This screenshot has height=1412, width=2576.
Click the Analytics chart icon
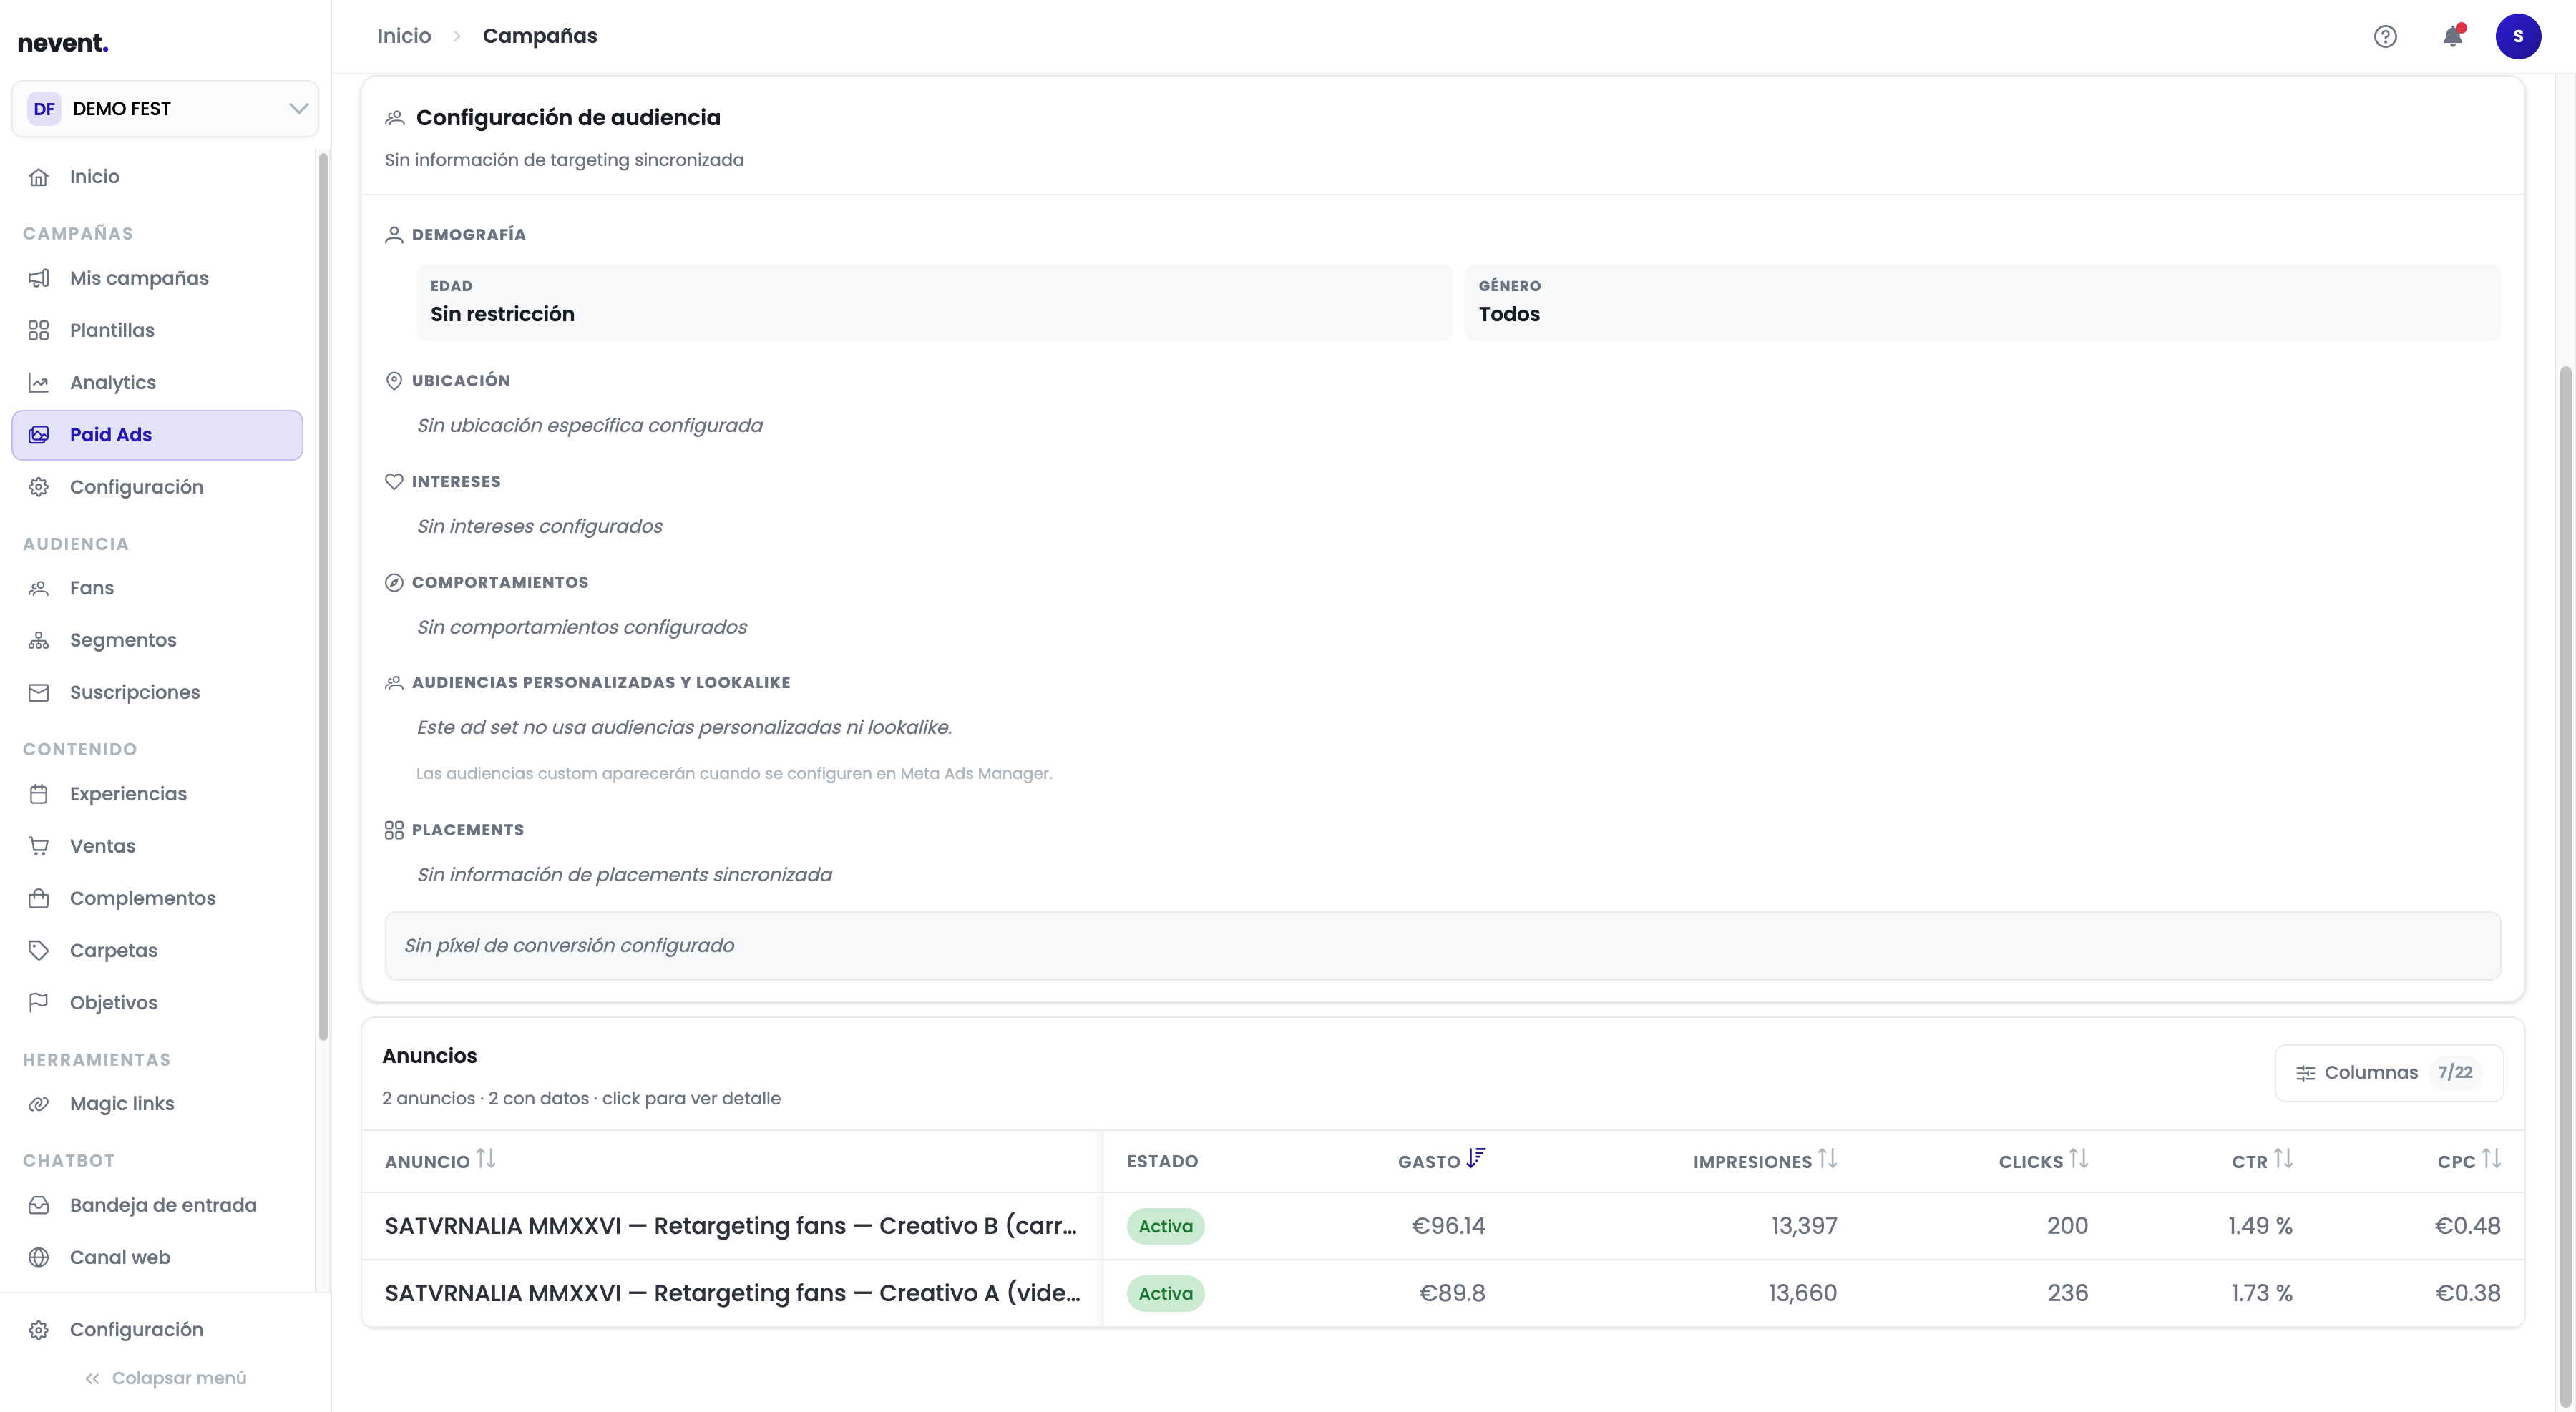point(39,383)
